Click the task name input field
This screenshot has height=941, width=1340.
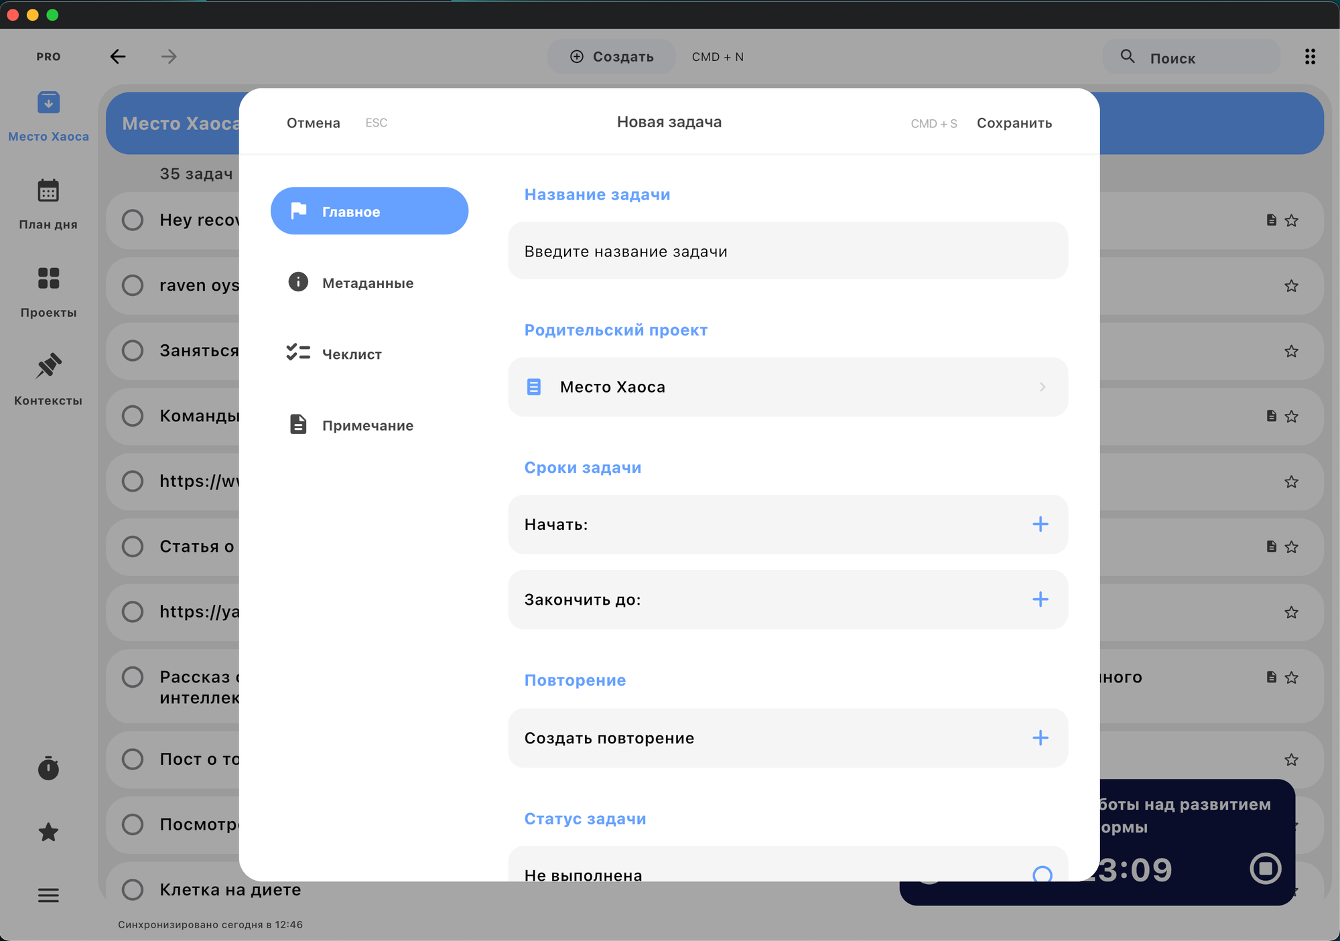tap(787, 251)
